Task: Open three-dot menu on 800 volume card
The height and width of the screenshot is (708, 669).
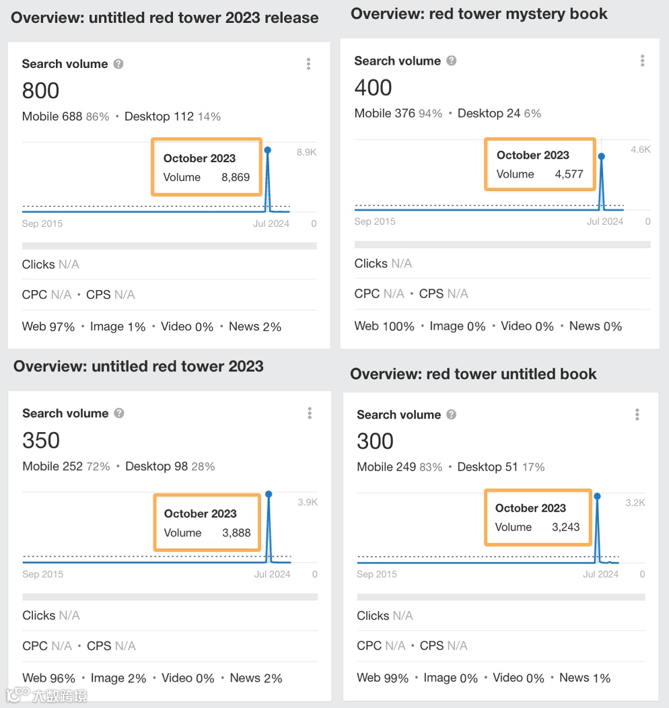Action: pos(308,64)
